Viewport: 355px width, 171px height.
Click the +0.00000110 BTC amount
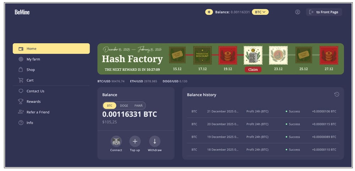click(324, 149)
